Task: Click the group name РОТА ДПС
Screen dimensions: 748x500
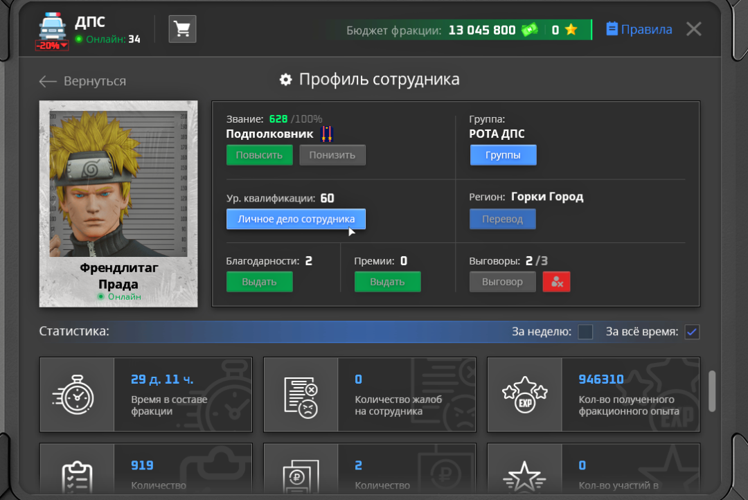Action: [497, 134]
